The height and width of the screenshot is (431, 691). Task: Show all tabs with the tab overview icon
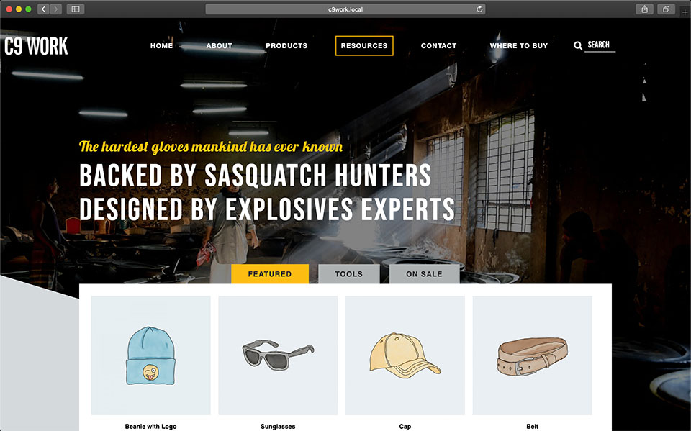click(x=666, y=9)
